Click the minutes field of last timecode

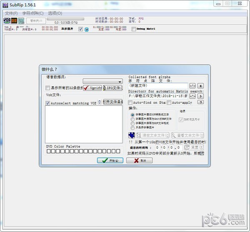click(x=164, y=147)
